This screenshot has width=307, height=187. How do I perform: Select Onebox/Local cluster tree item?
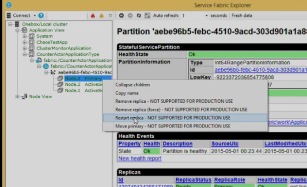(45, 24)
